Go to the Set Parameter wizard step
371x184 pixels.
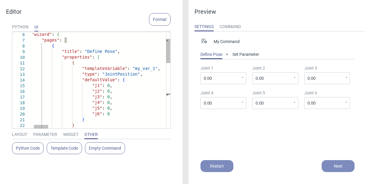(x=246, y=54)
